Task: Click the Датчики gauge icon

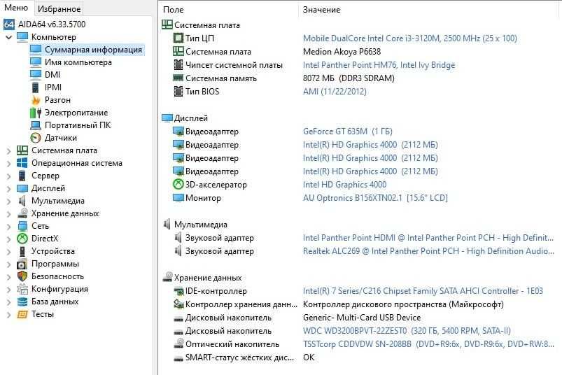Action: (x=36, y=138)
